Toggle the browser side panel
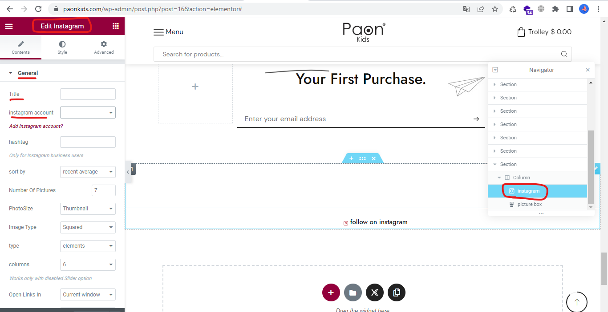The image size is (608, 312). (570, 9)
